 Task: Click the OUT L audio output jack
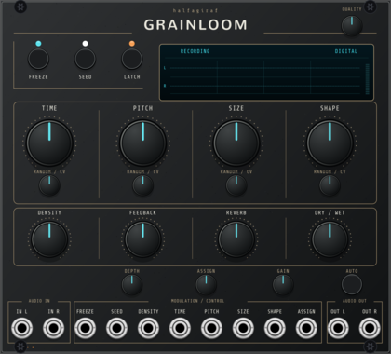click(338, 328)
